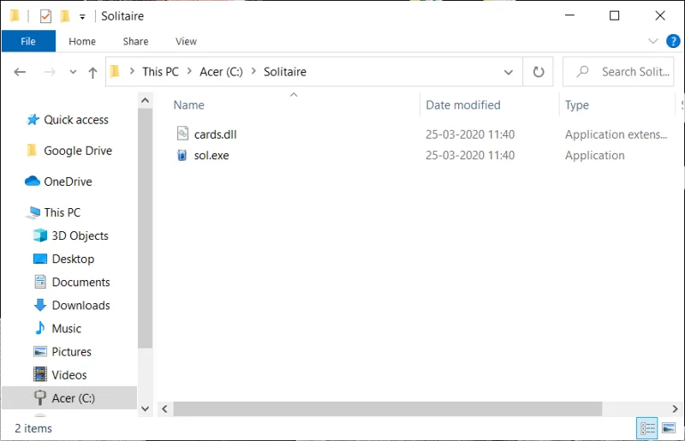Open Desktop in the sidebar
This screenshot has width=685, height=441.
coord(73,259)
